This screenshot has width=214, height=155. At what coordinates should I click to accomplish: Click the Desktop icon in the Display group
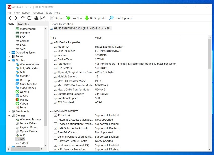[17, 80]
